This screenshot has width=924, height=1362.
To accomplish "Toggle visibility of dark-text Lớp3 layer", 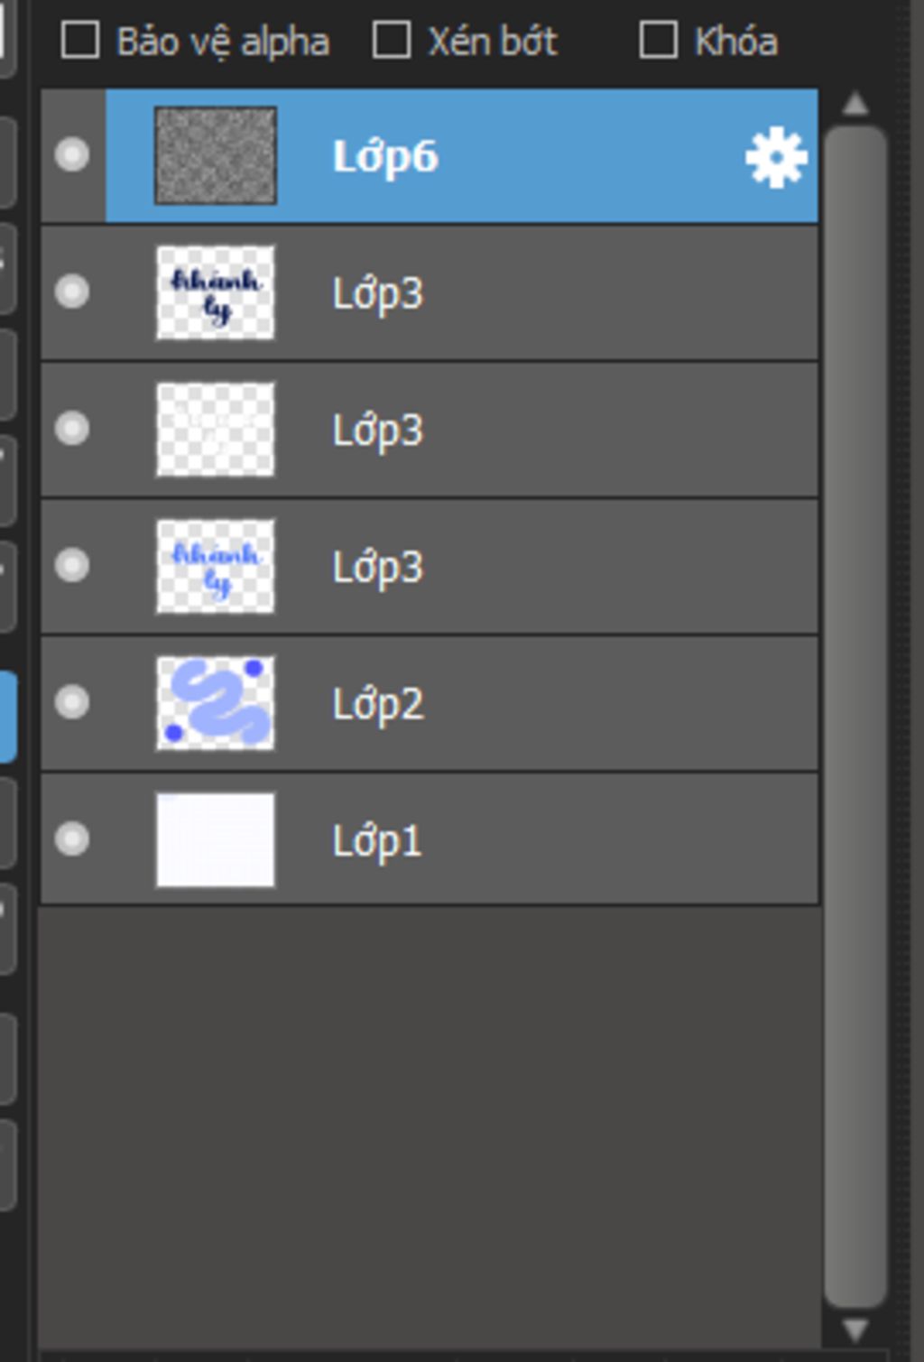I will coord(72,292).
